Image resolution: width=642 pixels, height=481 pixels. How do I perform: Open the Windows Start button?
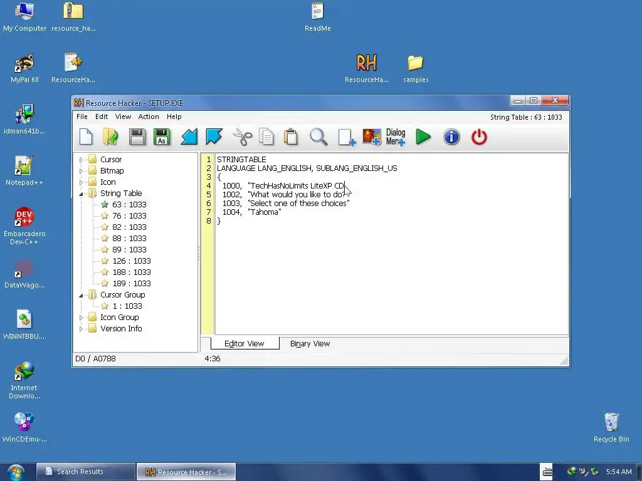[x=15, y=472]
